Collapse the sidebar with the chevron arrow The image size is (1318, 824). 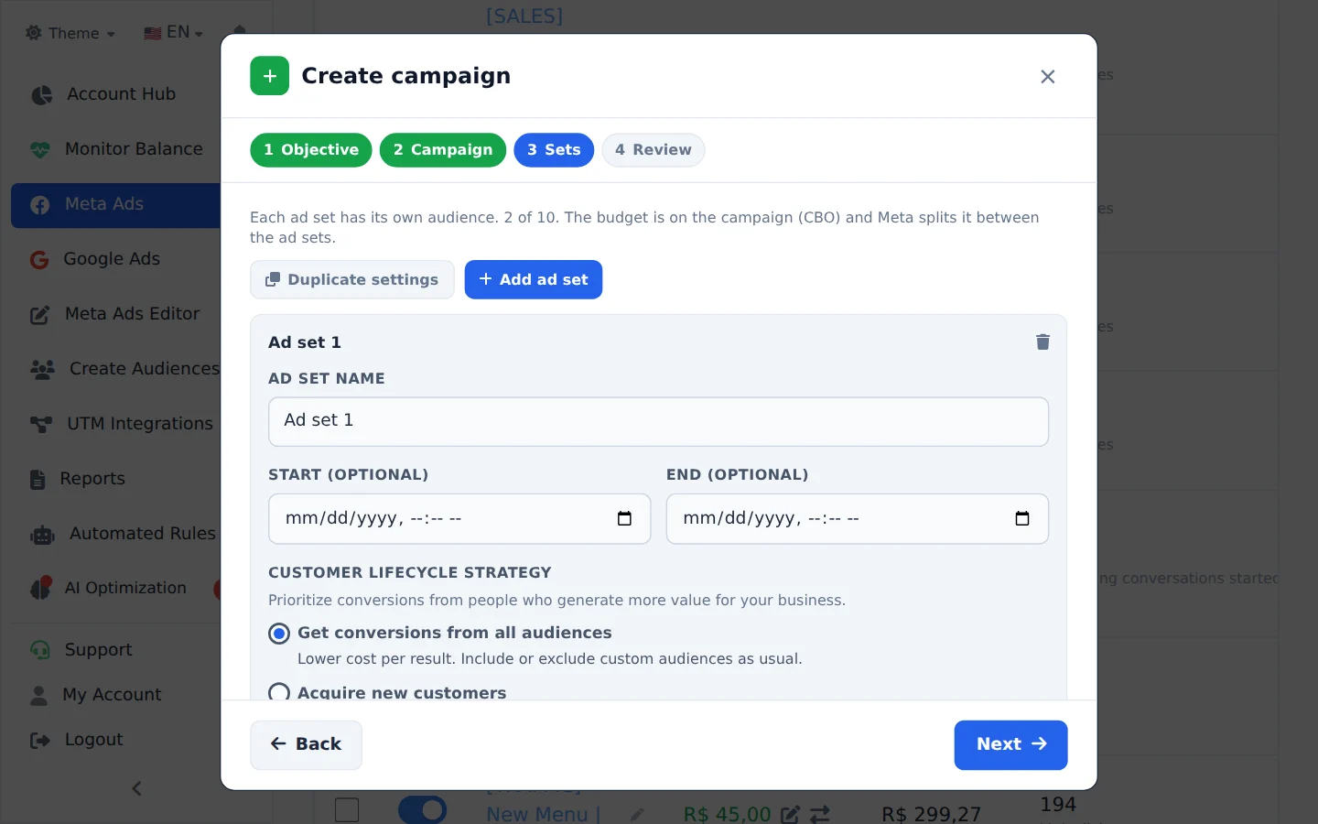(x=137, y=788)
